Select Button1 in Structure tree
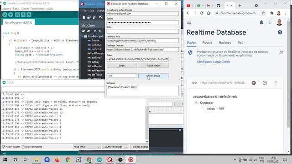This screenshot has height=164, width=292. (x=96, y=41)
